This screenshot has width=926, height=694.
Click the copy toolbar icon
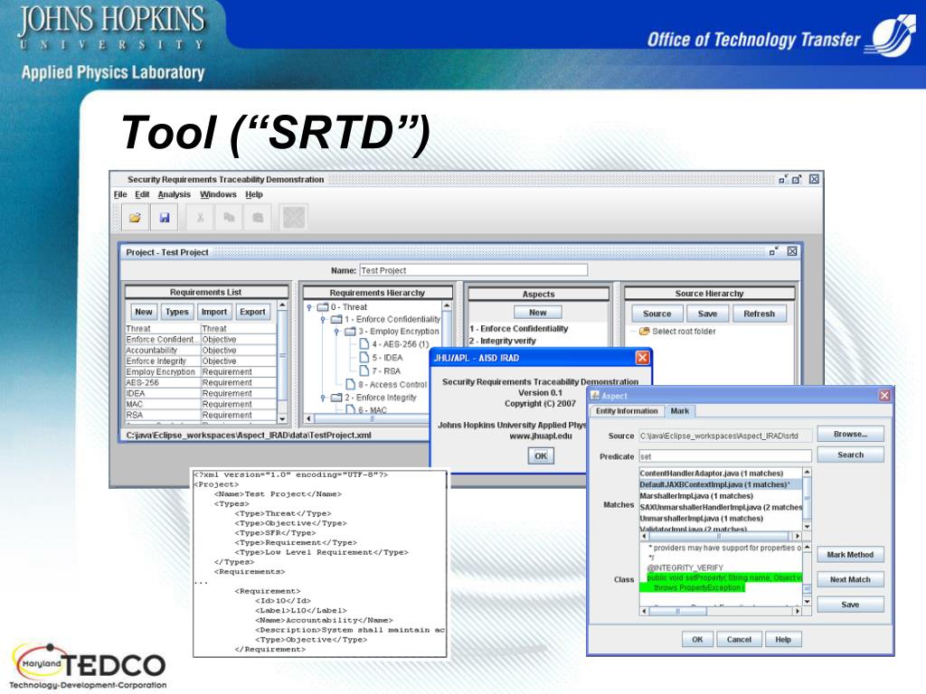point(229,217)
